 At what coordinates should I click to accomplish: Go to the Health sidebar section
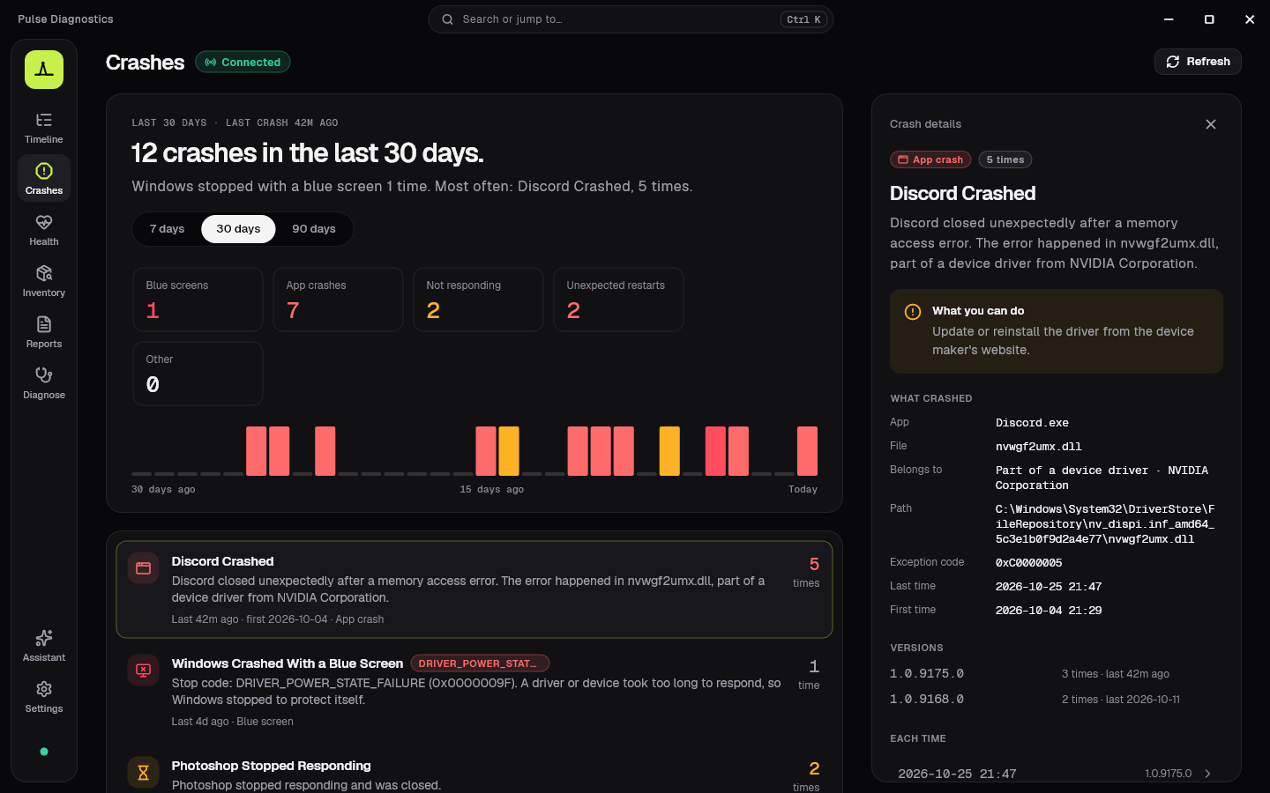point(44,230)
